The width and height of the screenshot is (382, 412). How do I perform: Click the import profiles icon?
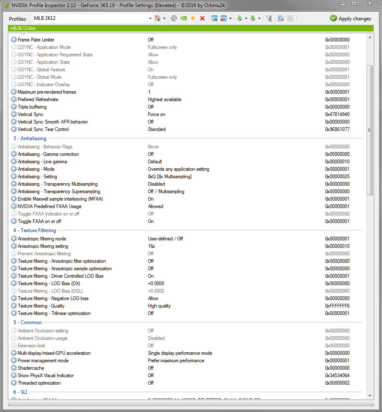(252, 18)
